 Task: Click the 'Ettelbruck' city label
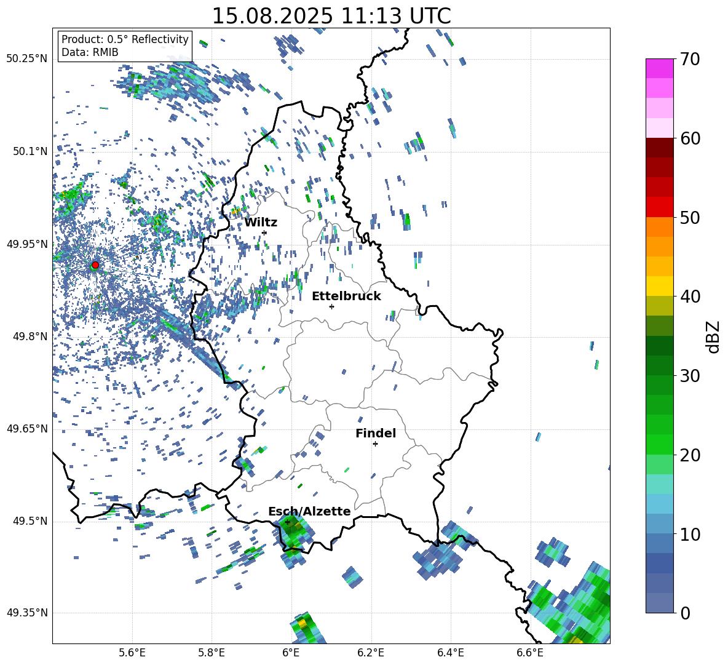[346, 297]
